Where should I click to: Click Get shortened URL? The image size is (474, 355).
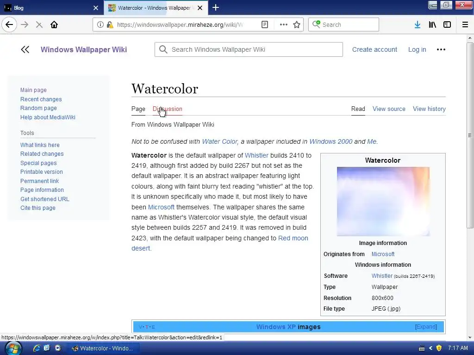coord(45,199)
